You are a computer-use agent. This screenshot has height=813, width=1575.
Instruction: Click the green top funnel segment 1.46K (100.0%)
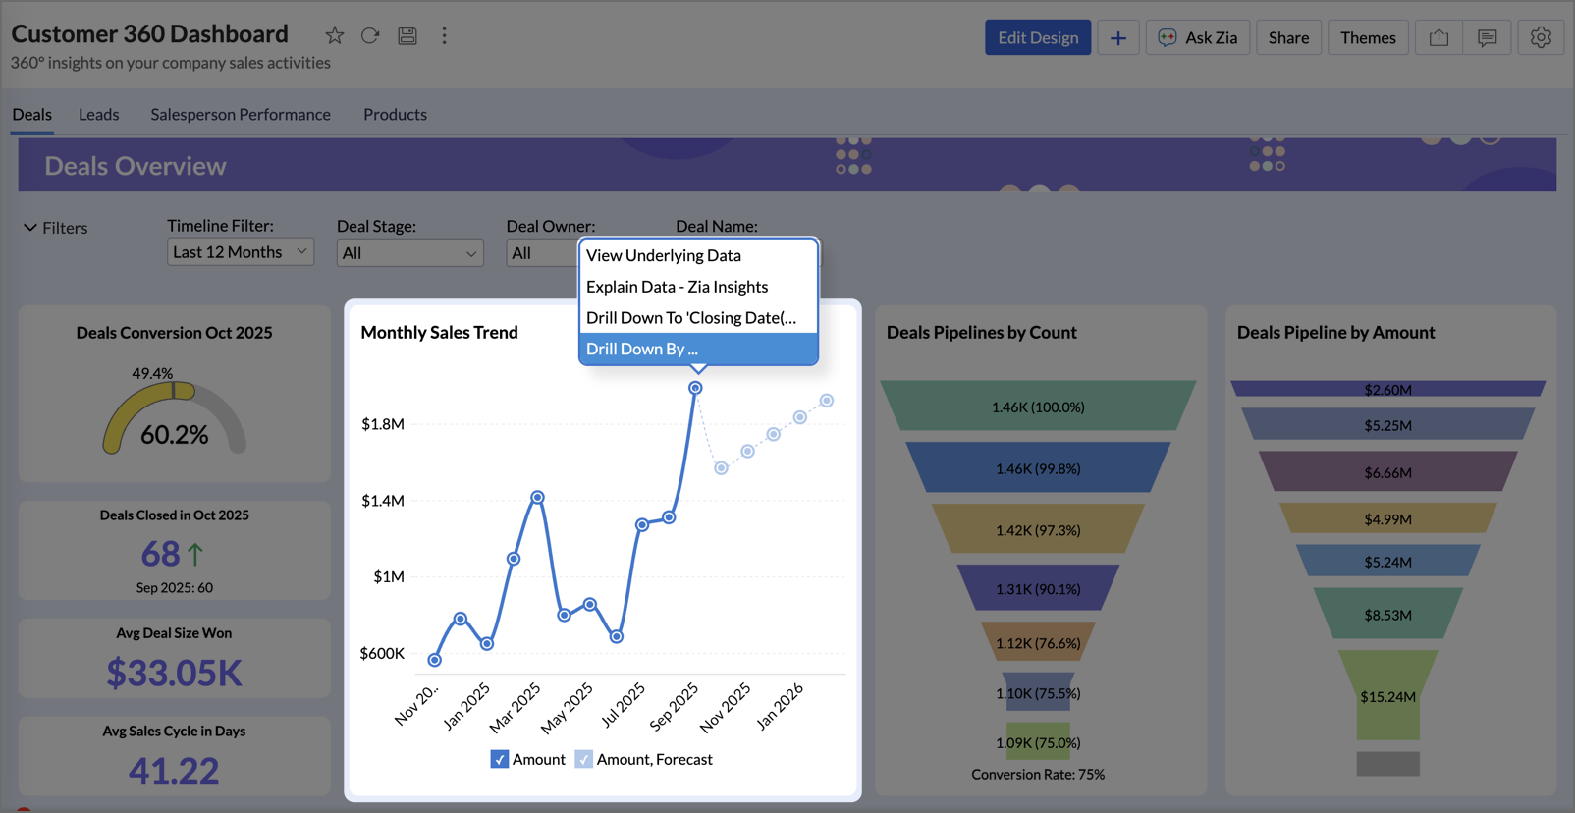point(1038,406)
